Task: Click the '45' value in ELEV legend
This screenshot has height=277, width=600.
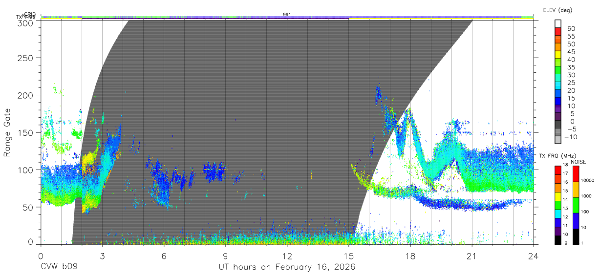Action: (x=572, y=52)
